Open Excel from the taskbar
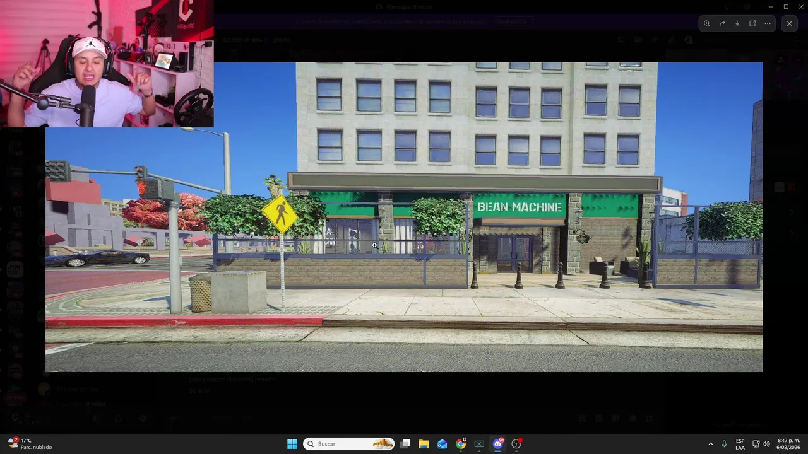This screenshot has width=808, height=454. click(x=479, y=444)
